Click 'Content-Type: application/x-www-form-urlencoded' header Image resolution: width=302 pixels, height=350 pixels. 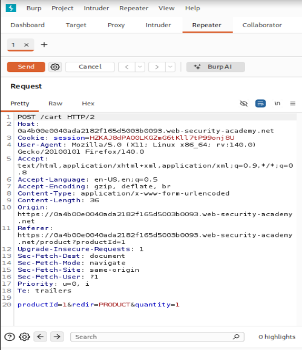click(x=123, y=193)
